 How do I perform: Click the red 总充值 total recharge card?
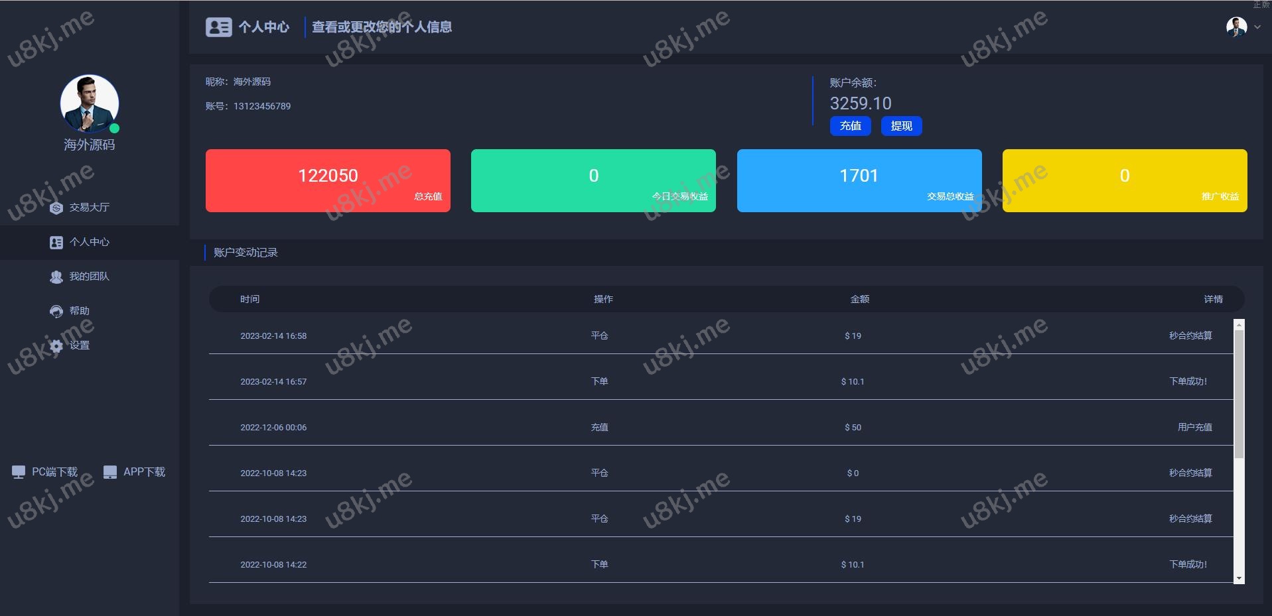coord(328,180)
